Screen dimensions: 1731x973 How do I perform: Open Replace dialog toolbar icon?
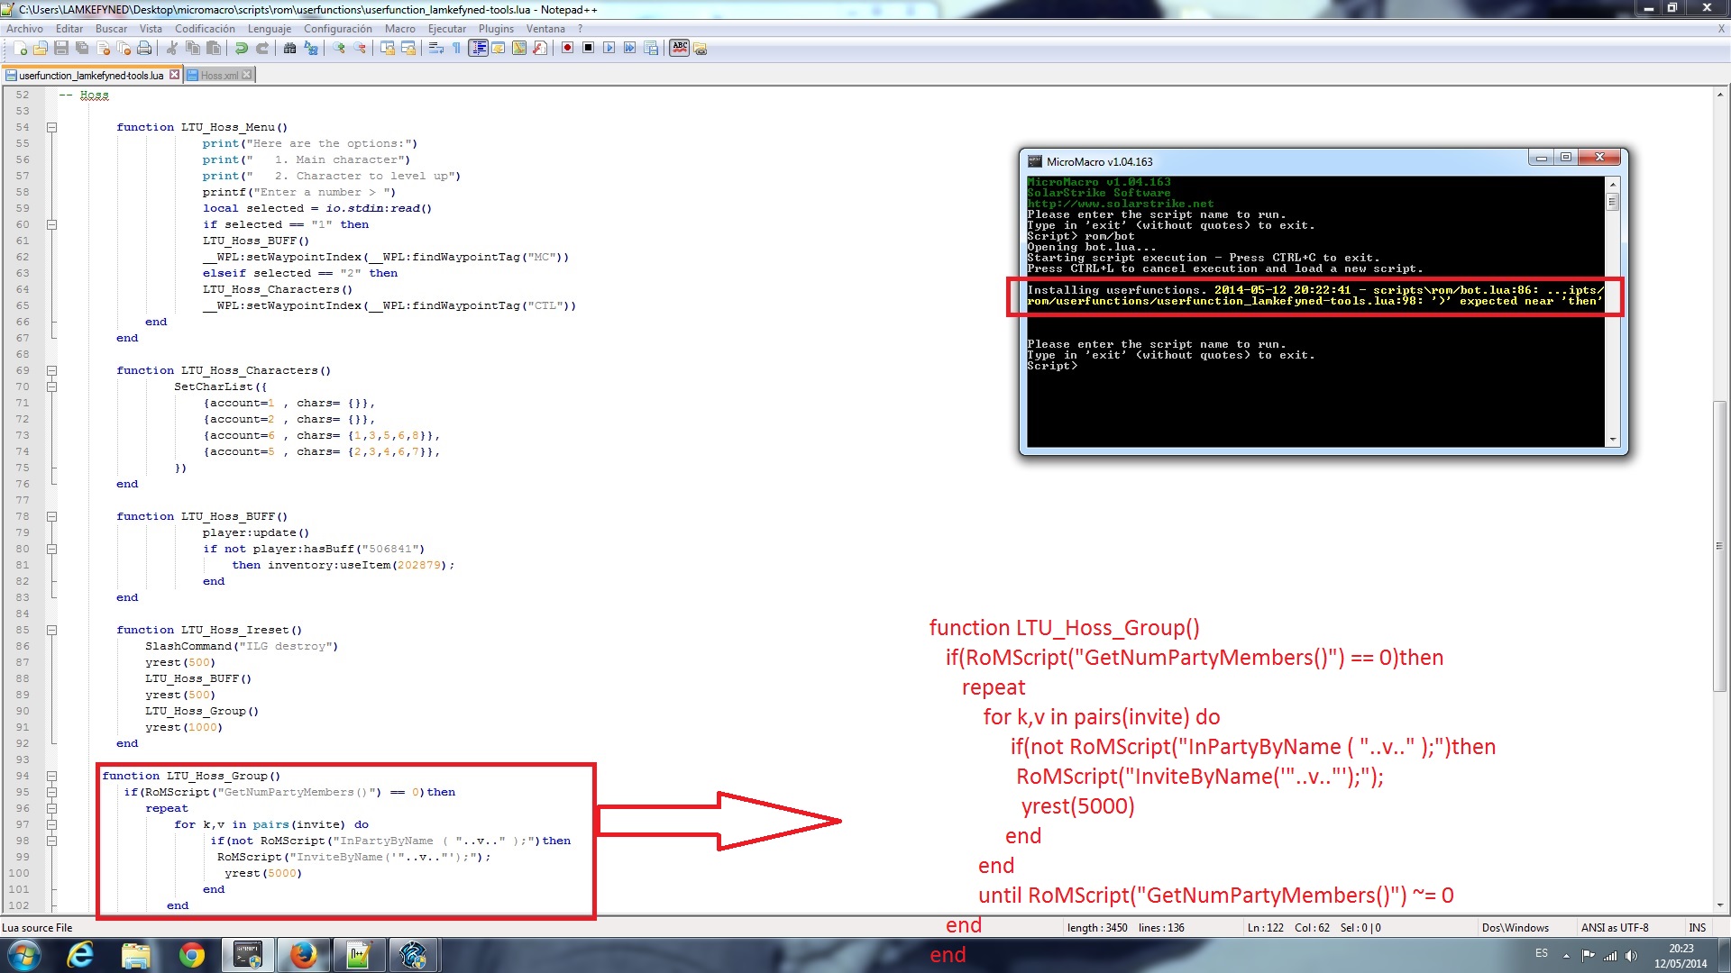311,49
